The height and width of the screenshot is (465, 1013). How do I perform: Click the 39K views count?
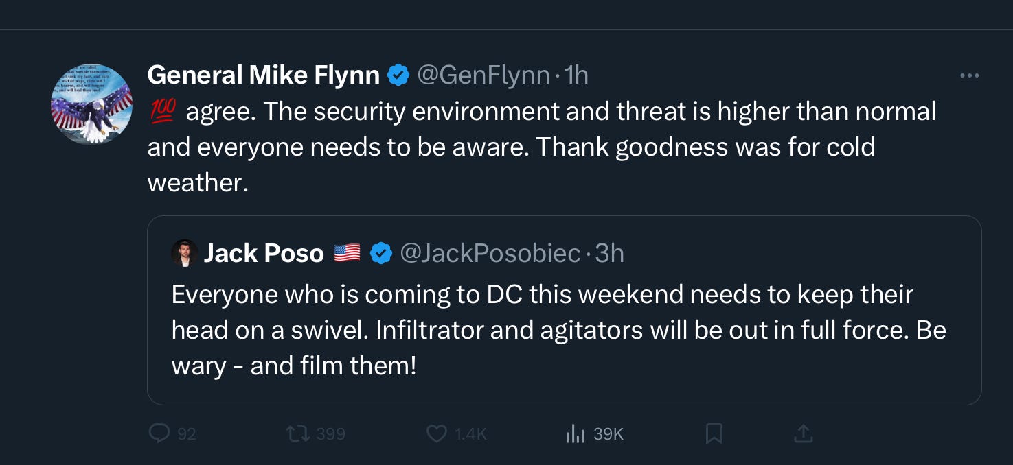(608, 434)
